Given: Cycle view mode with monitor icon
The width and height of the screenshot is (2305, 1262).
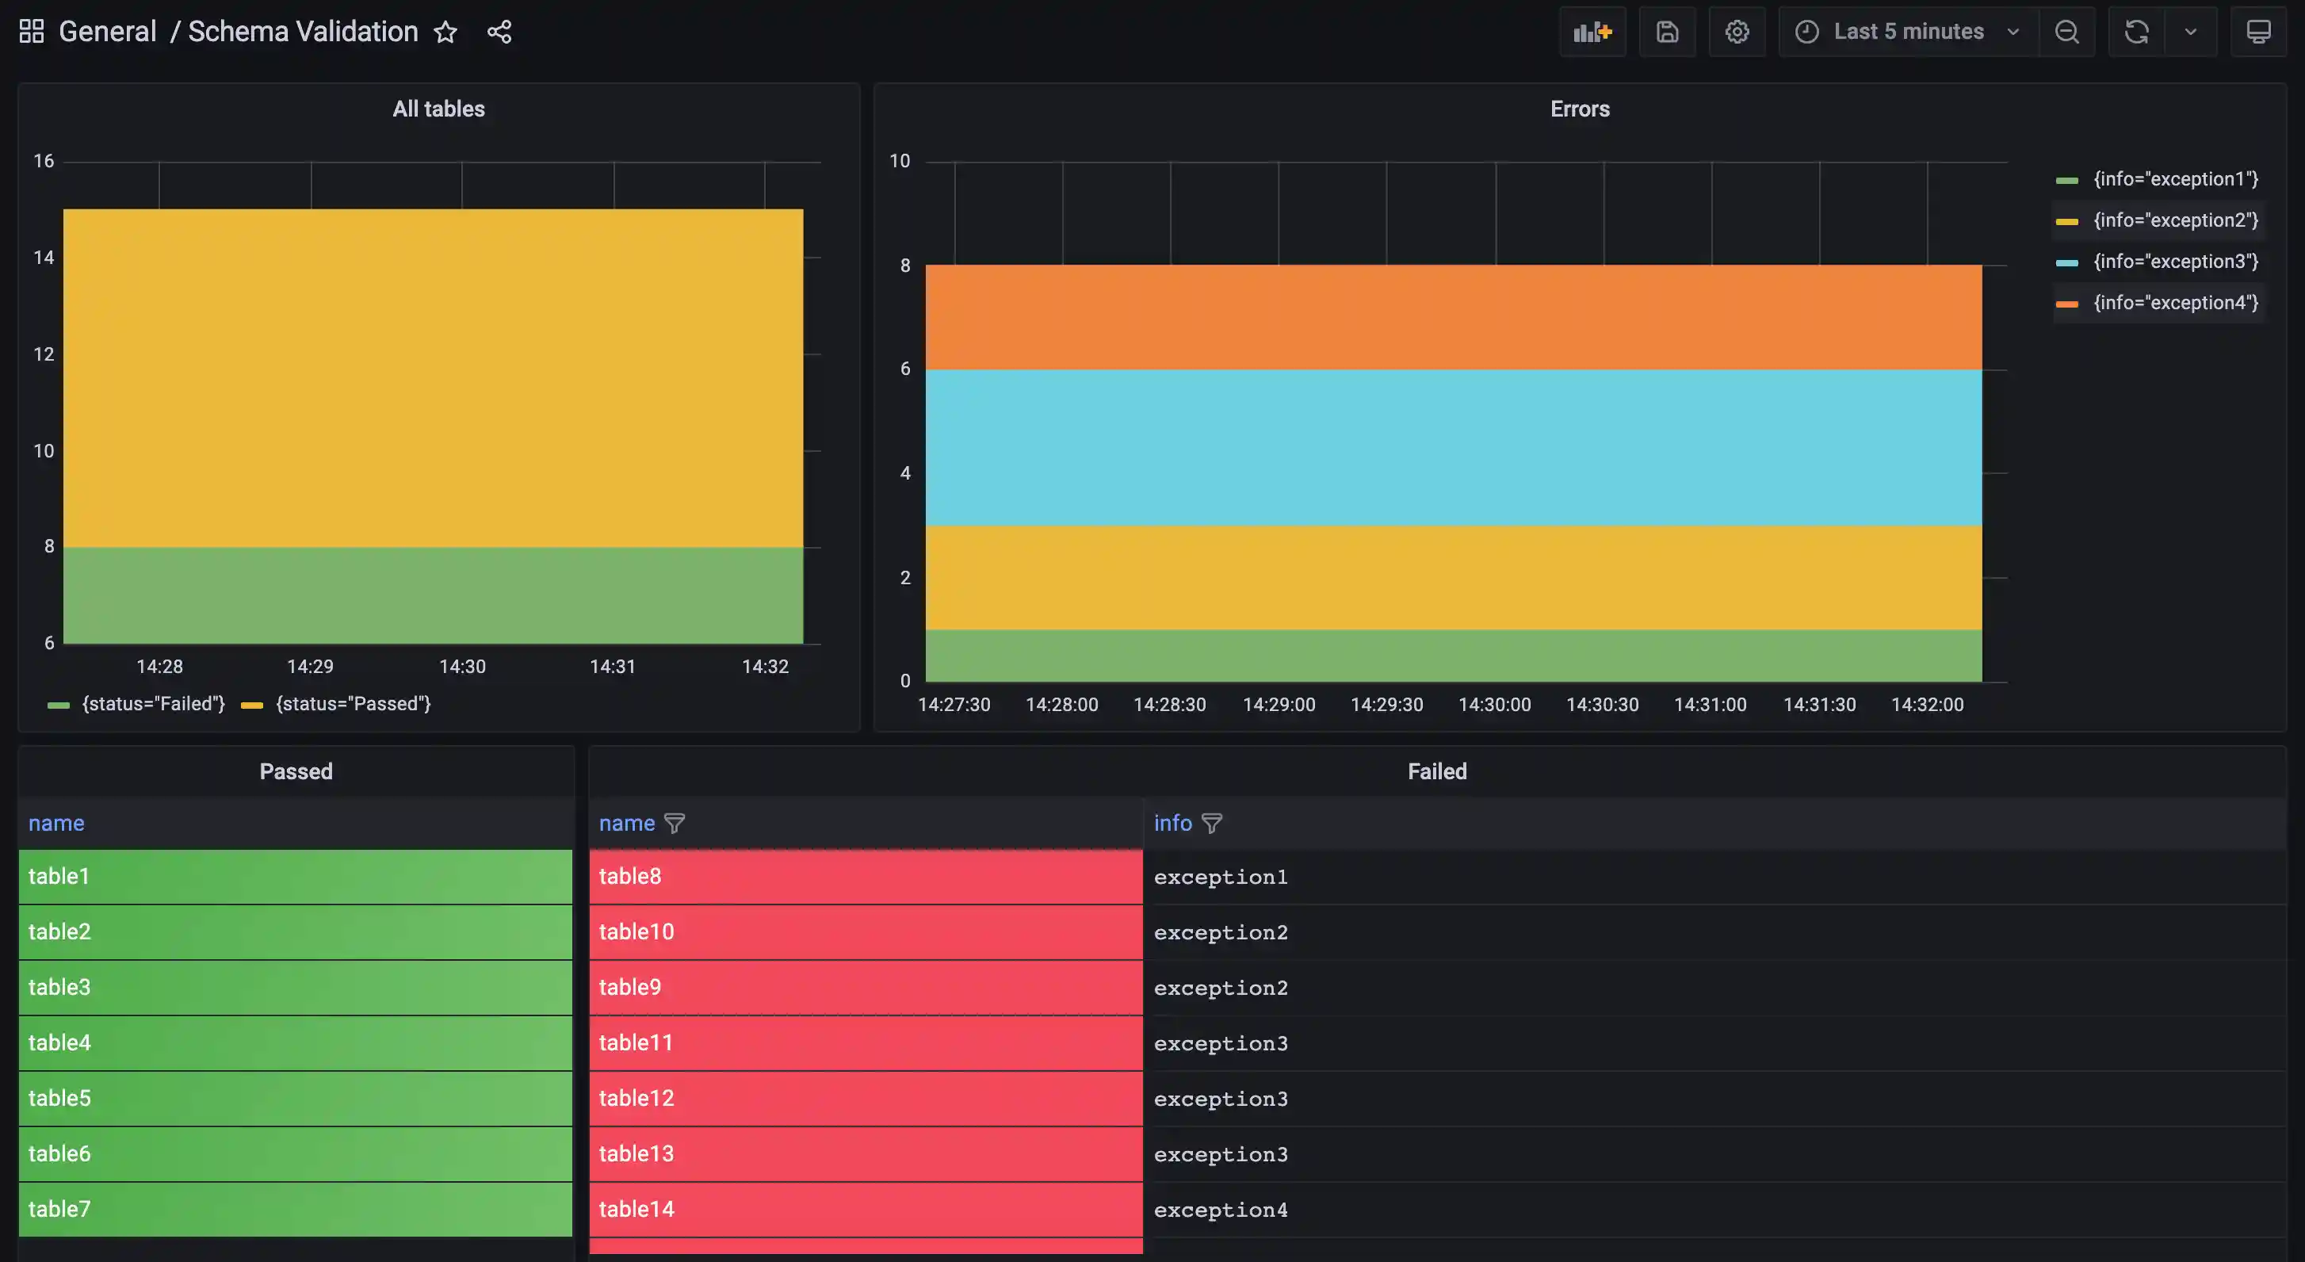Looking at the screenshot, I should (2257, 33).
